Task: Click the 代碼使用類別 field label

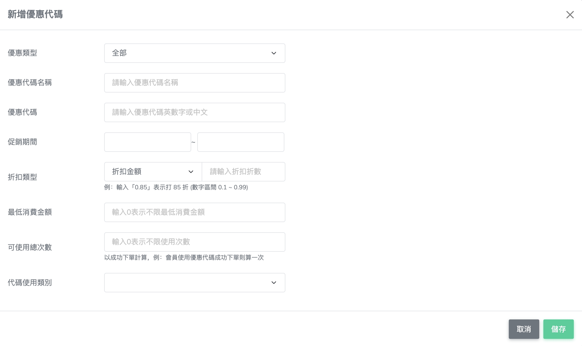Action: pyautogui.click(x=30, y=283)
